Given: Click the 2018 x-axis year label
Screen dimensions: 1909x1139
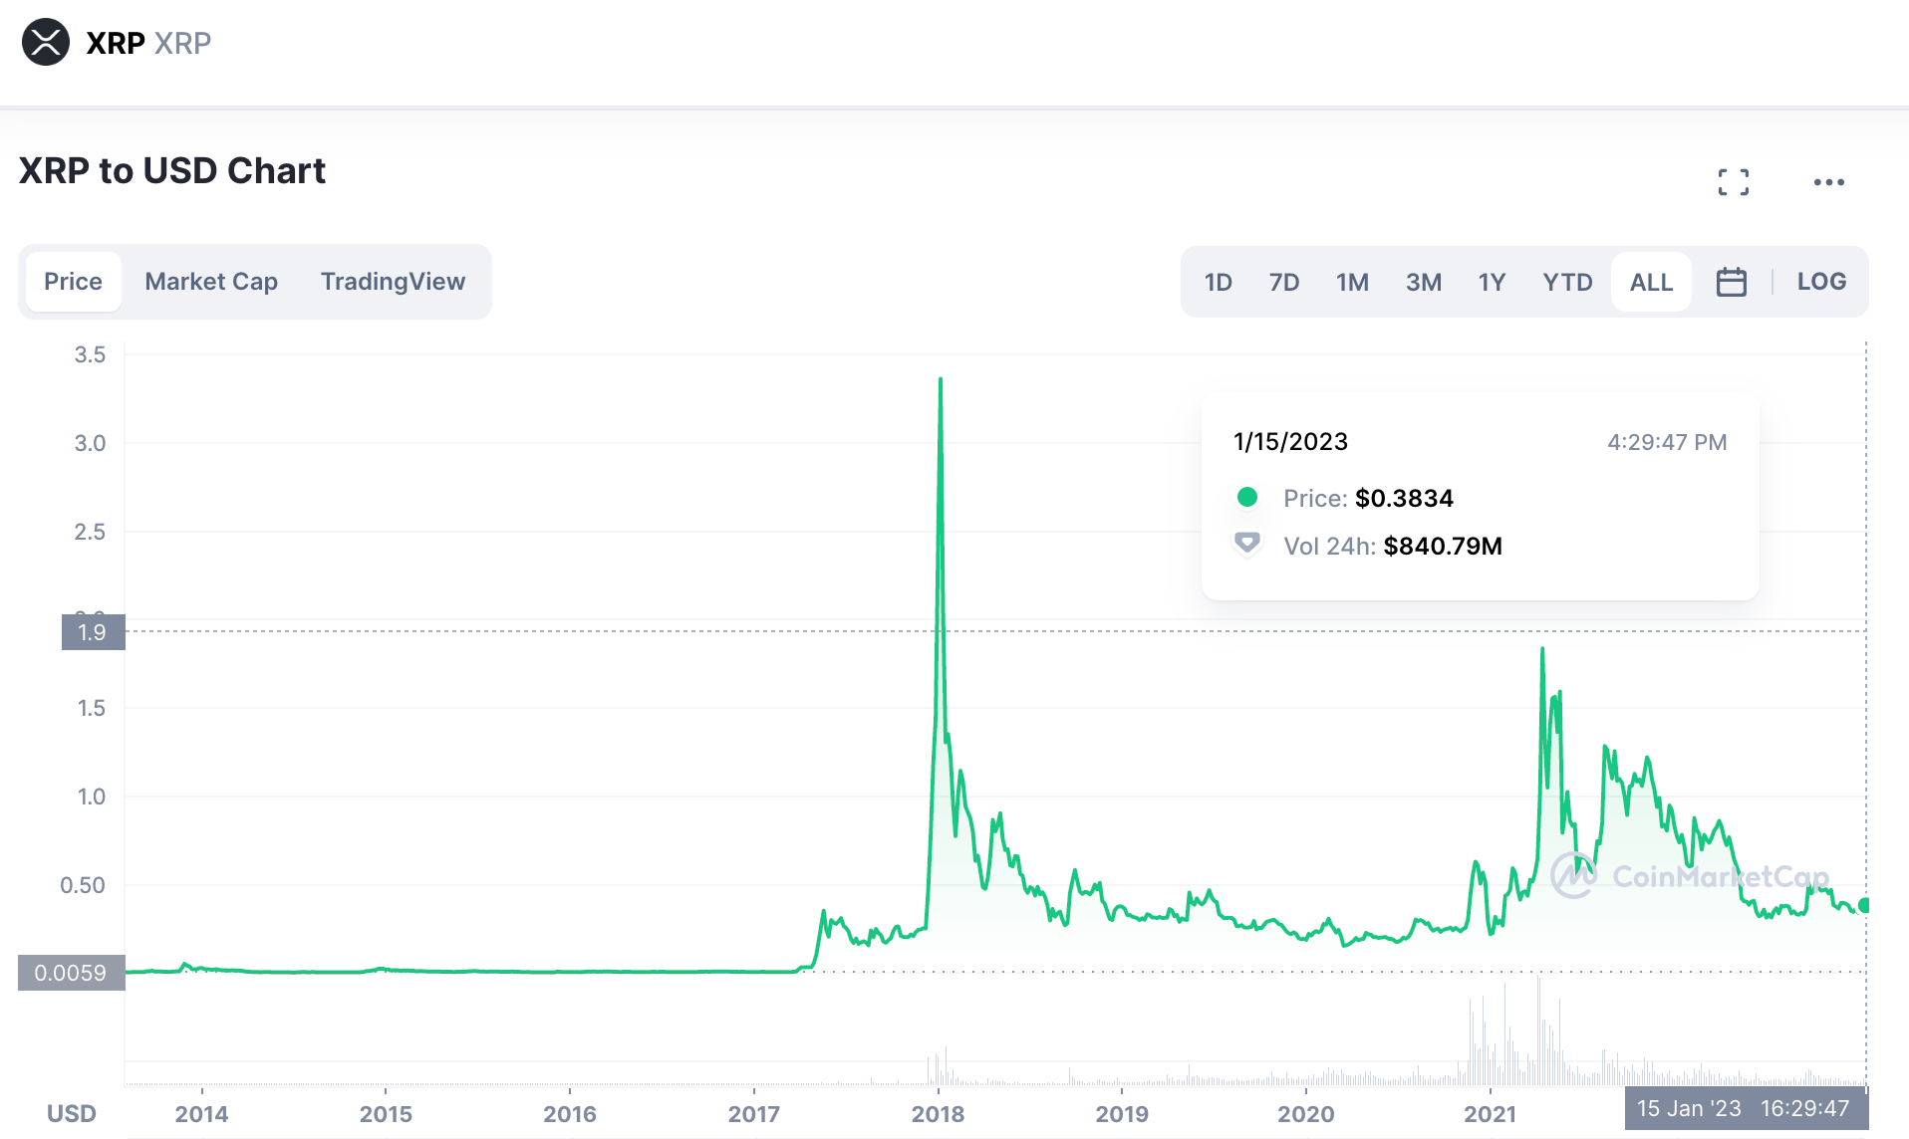Looking at the screenshot, I should [x=938, y=1113].
